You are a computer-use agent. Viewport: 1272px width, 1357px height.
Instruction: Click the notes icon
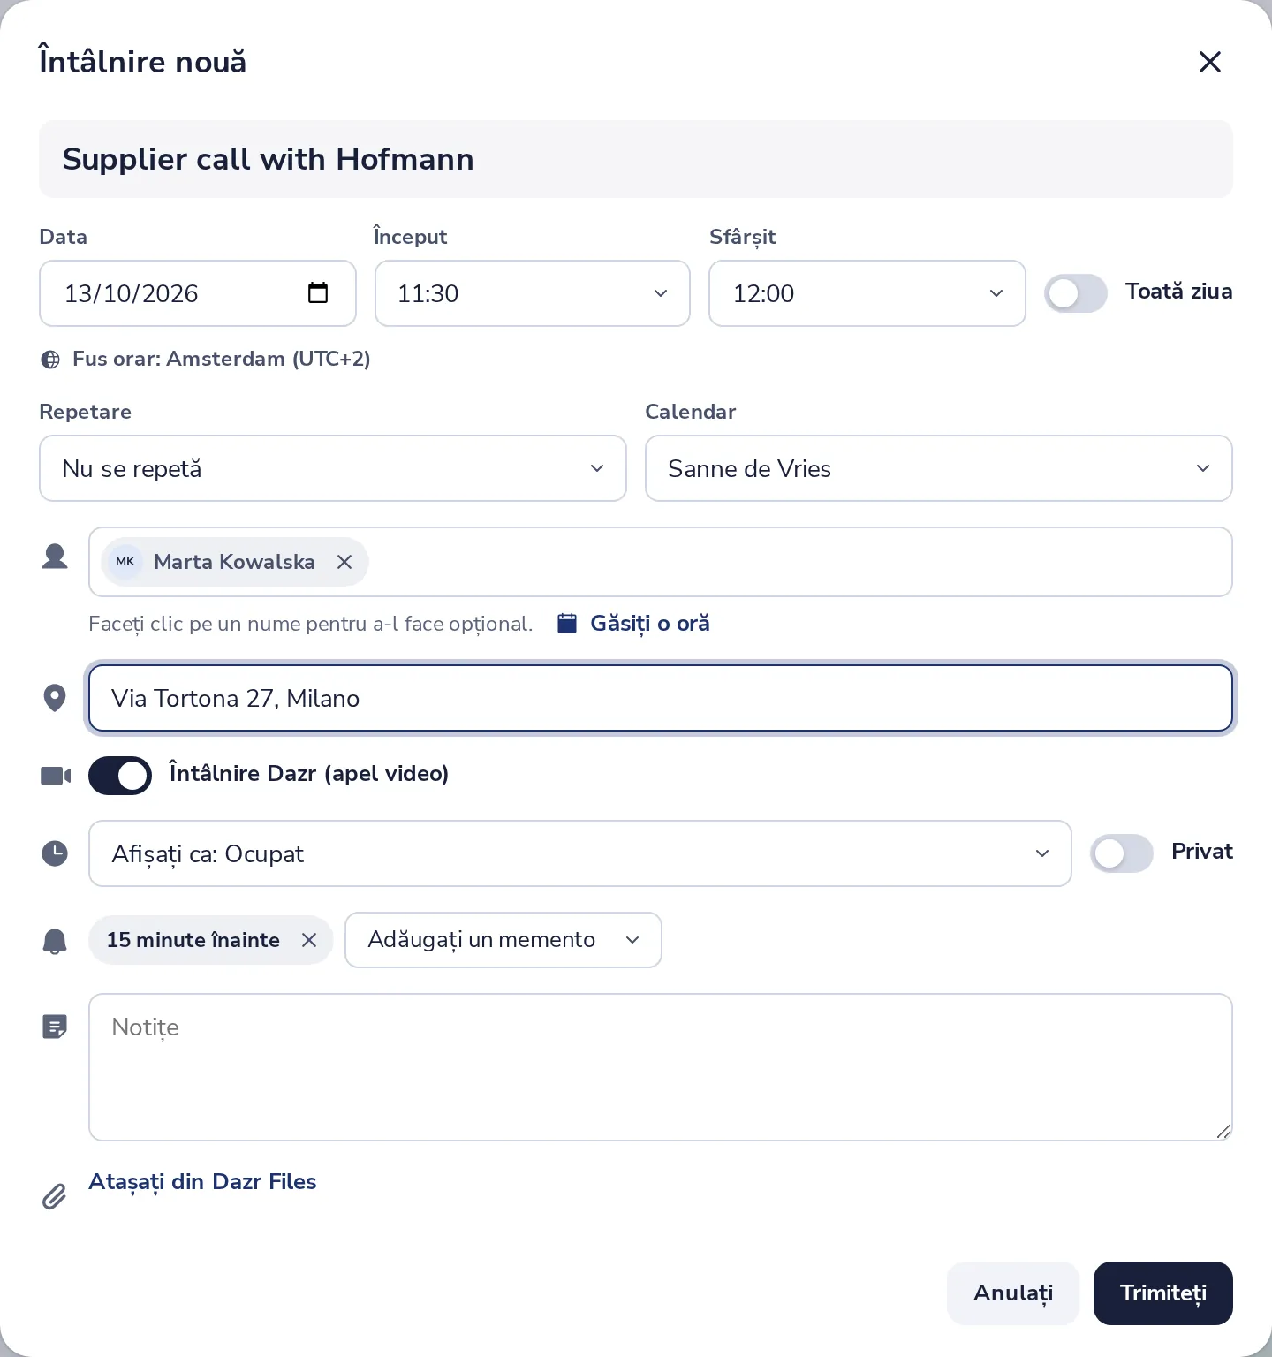point(55,1027)
